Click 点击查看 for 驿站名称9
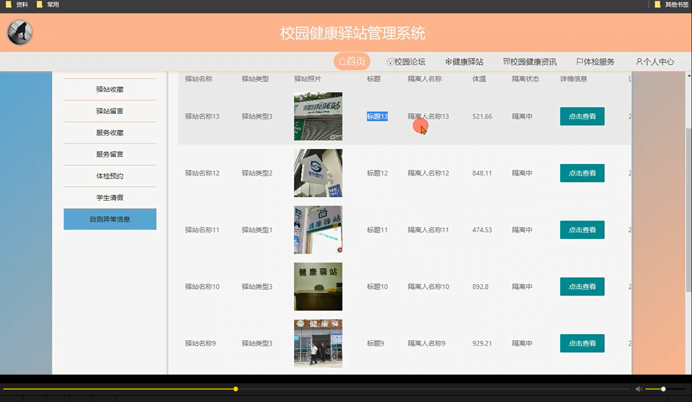The width and height of the screenshot is (692, 402). (582, 343)
